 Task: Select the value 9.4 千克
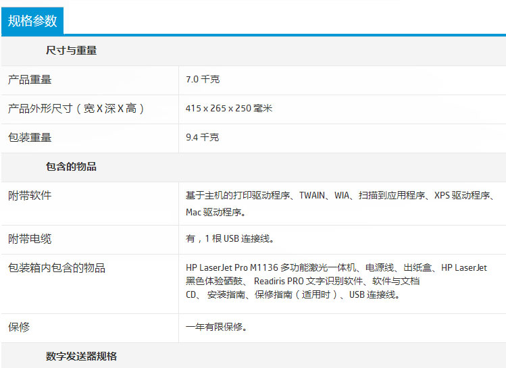(203, 137)
